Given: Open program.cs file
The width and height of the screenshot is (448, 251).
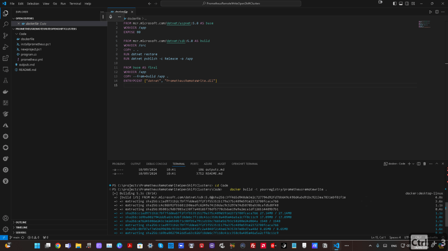Looking at the screenshot, I should click(28, 54).
